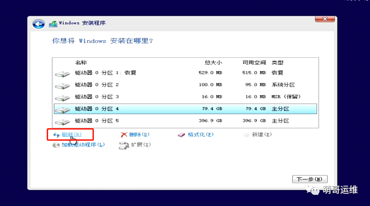The image size is (370, 206).
Task: Click drive icon for partition 1 恢复
Action: (62, 74)
